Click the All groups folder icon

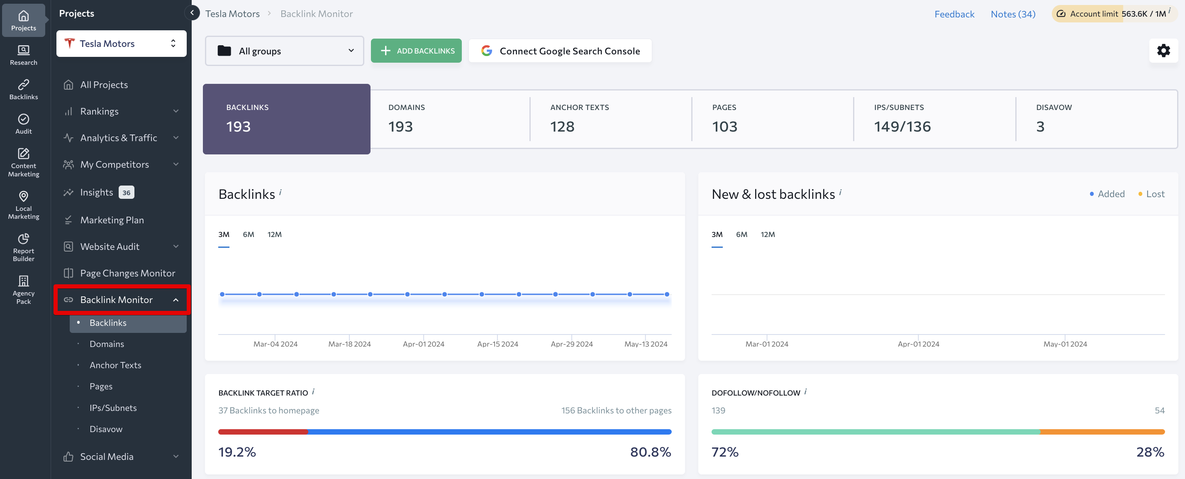(x=224, y=51)
